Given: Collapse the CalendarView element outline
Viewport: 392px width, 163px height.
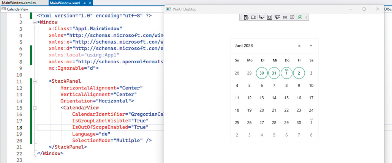Looking at the screenshot, I should (35, 108).
